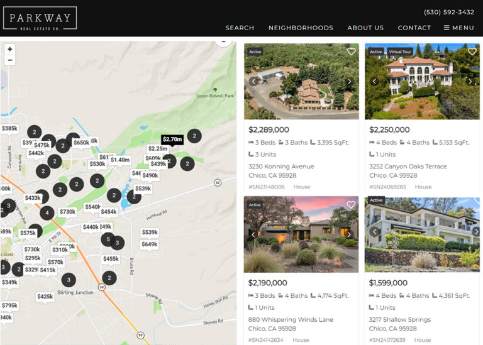Go to next photo of Canyon Oaks listing
This screenshot has height=345, width=483.
coord(470,81)
